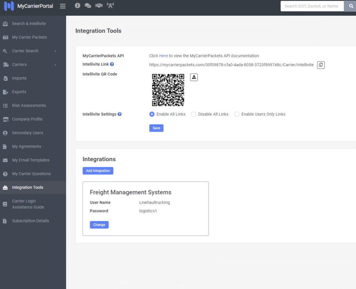Select the Disable All Links option
The height and width of the screenshot is (289, 356).
193,114
